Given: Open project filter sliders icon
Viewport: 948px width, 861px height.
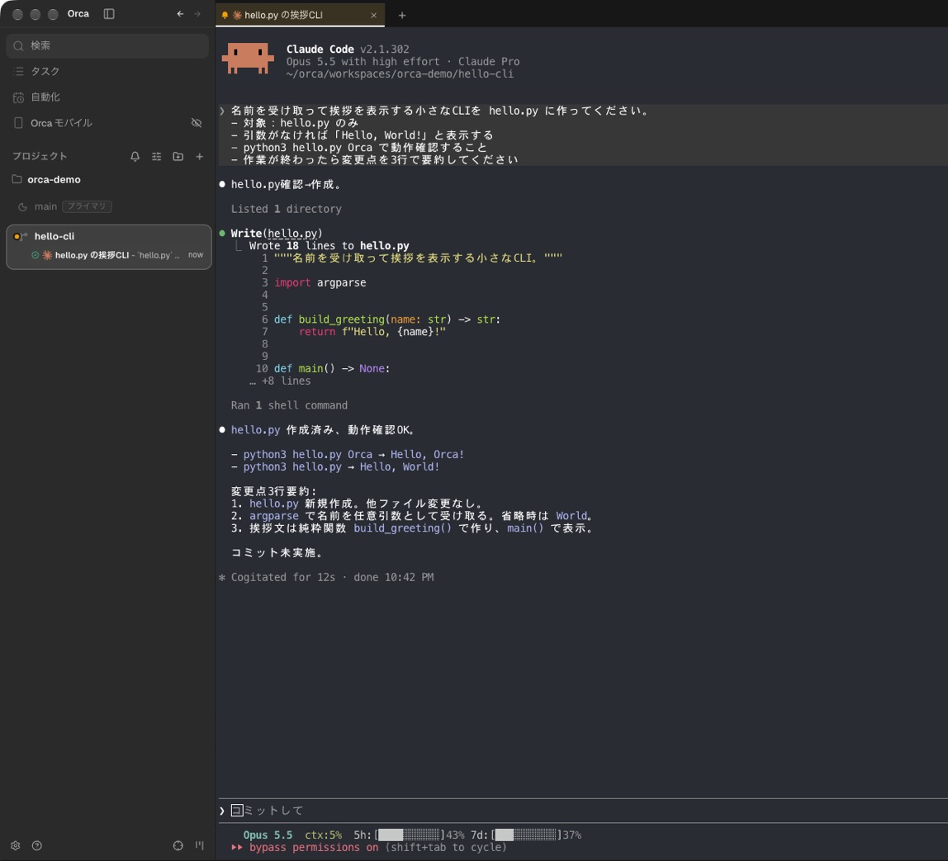Looking at the screenshot, I should coord(157,157).
